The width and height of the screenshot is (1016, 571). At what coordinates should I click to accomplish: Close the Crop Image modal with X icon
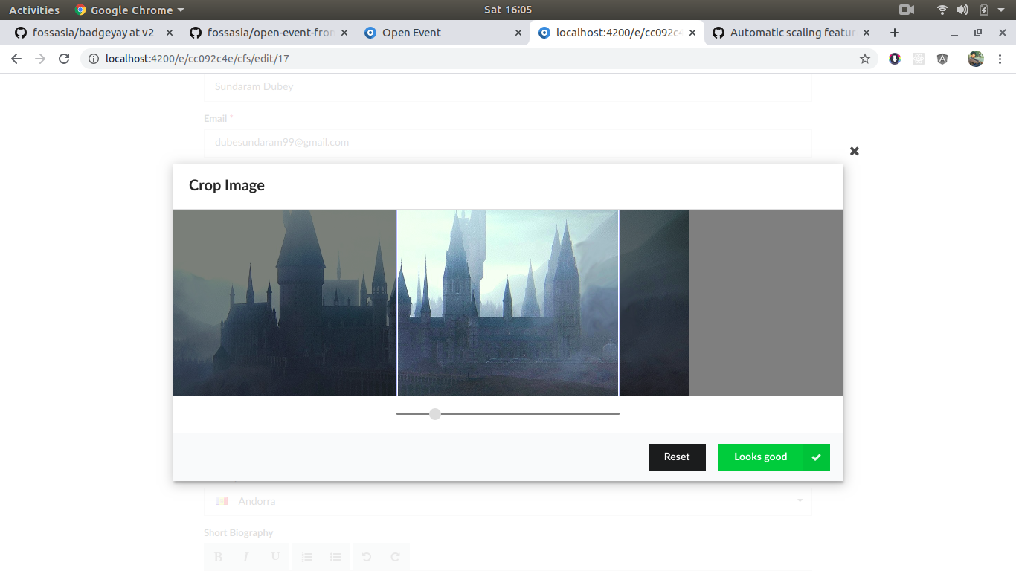[855, 151]
